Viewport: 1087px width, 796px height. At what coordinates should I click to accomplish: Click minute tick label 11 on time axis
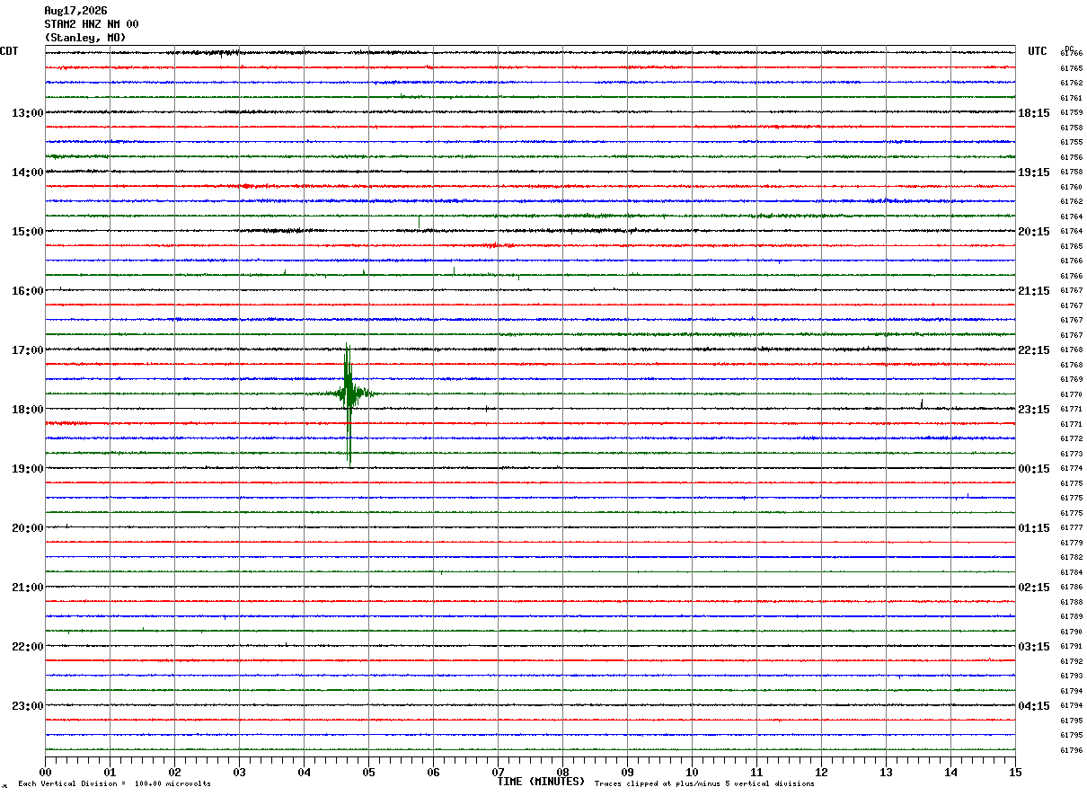pyautogui.click(x=757, y=773)
